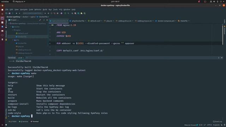Viewport: 226px width, 127px height.
Task: Open the Event Log
Action: pyautogui.click(x=218, y=121)
